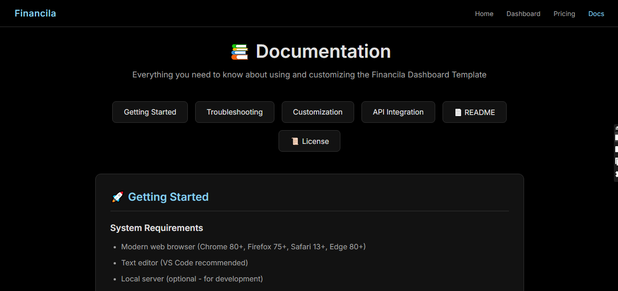This screenshot has height=291, width=618.
Task: Select the API Integration button
Action: coord(398,112)
